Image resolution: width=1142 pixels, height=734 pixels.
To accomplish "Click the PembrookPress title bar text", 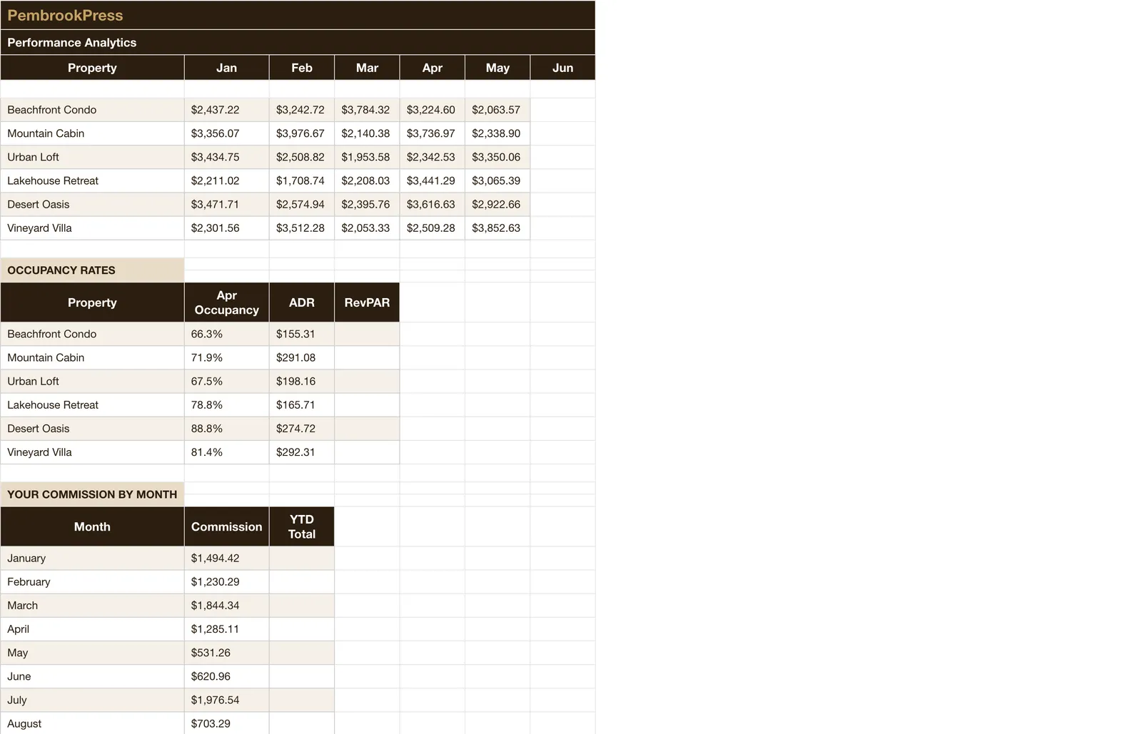I will 65,15.
